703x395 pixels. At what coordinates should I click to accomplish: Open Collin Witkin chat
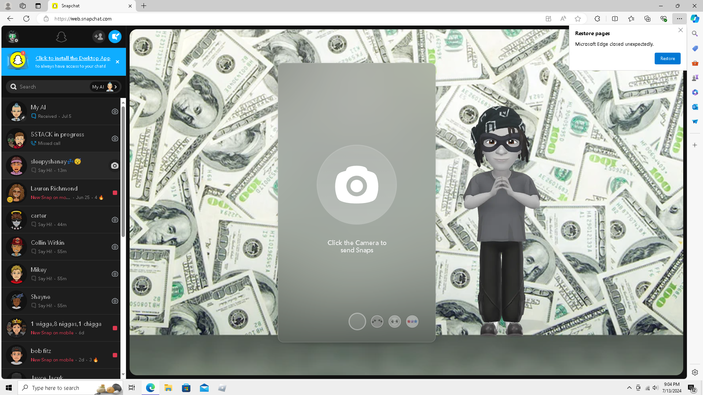(x=61, y=247)
